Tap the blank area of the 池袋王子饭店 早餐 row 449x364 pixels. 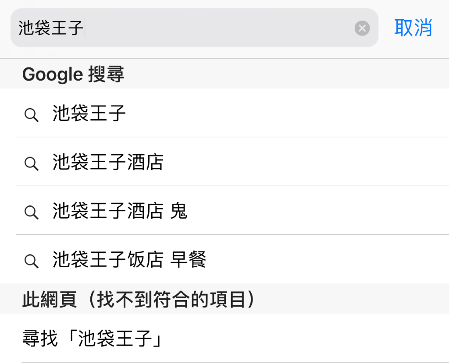pos(326,259)
